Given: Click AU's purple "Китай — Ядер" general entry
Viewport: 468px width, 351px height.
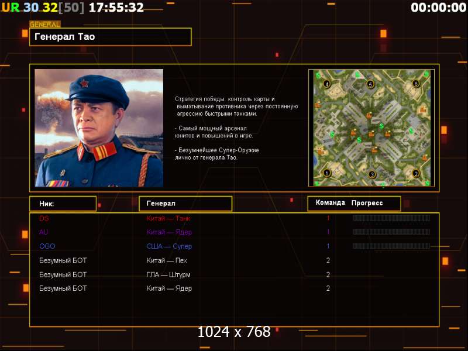Looking at the screenshot, I should [x=169, y=232].
